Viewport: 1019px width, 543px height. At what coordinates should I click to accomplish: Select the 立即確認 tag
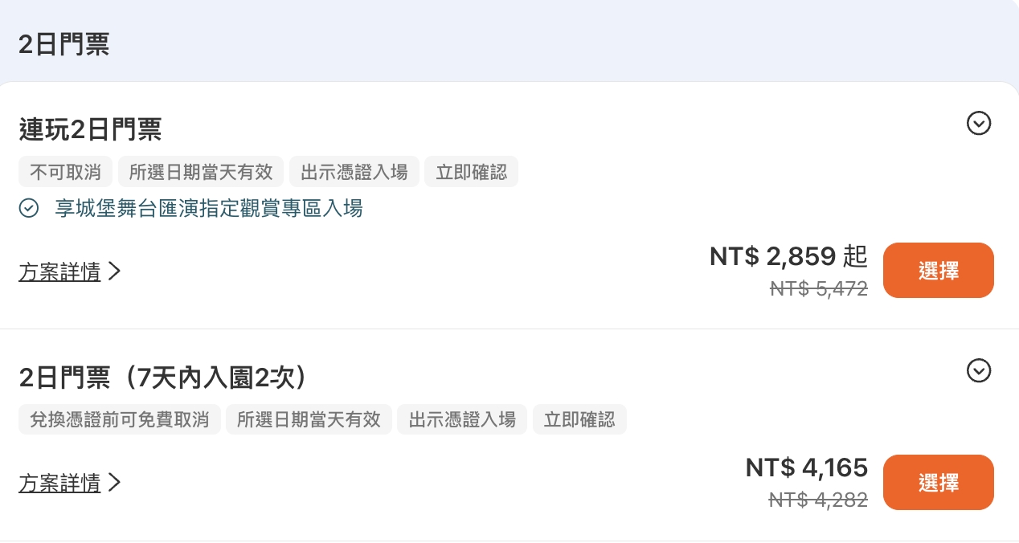click(x=471, y=171)
